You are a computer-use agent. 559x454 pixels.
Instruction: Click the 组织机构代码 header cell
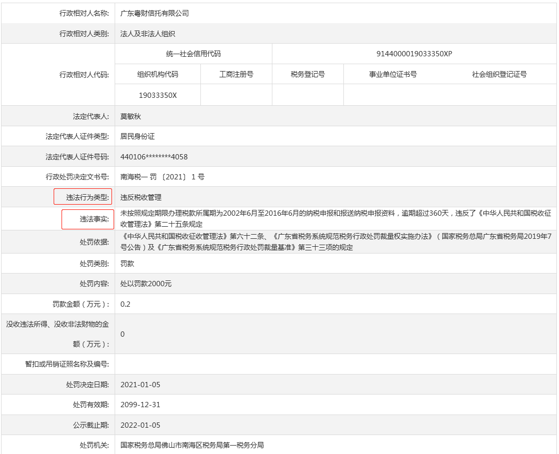click(158, 74)
